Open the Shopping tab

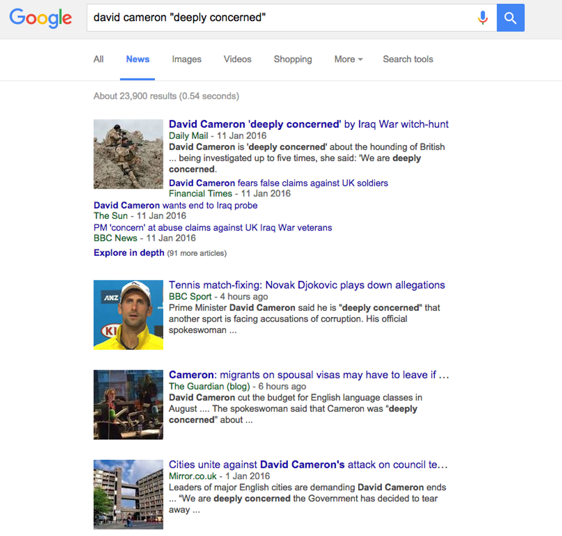(293, 59)
